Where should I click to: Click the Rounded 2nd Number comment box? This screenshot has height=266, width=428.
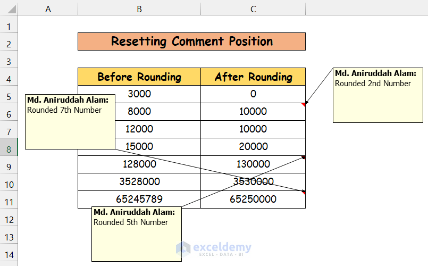[x=378, y=95]
